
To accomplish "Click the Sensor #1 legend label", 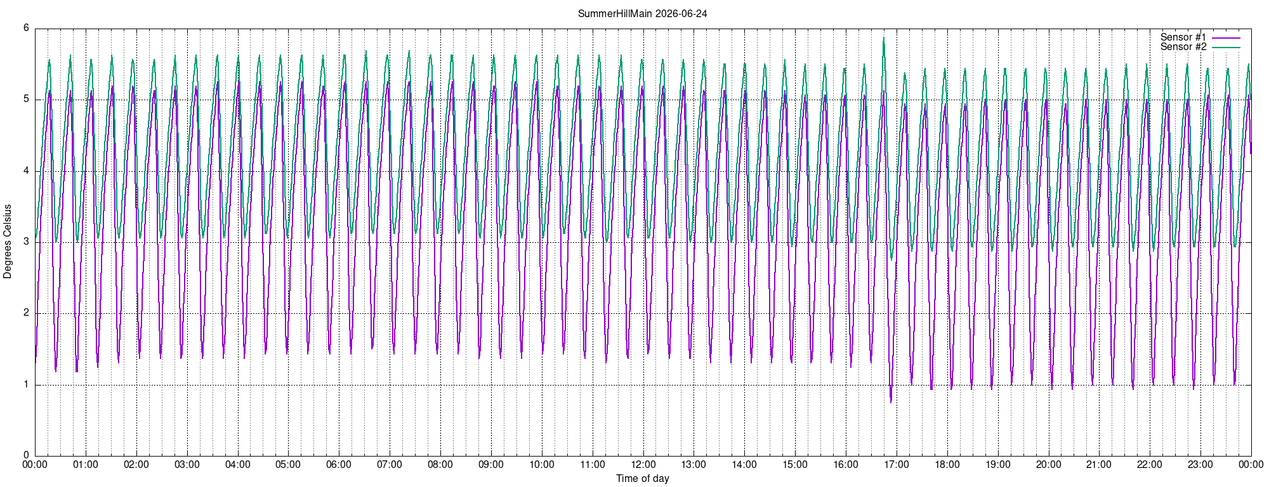I will point(1183,37).
